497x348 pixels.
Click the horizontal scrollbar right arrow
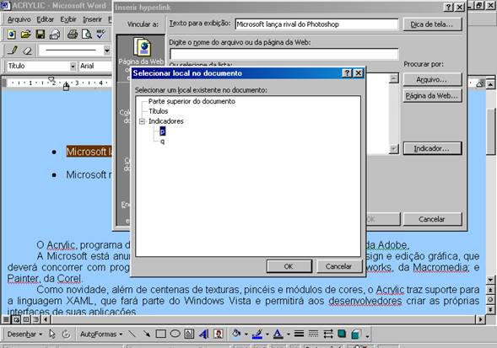(x=481, y=319)
